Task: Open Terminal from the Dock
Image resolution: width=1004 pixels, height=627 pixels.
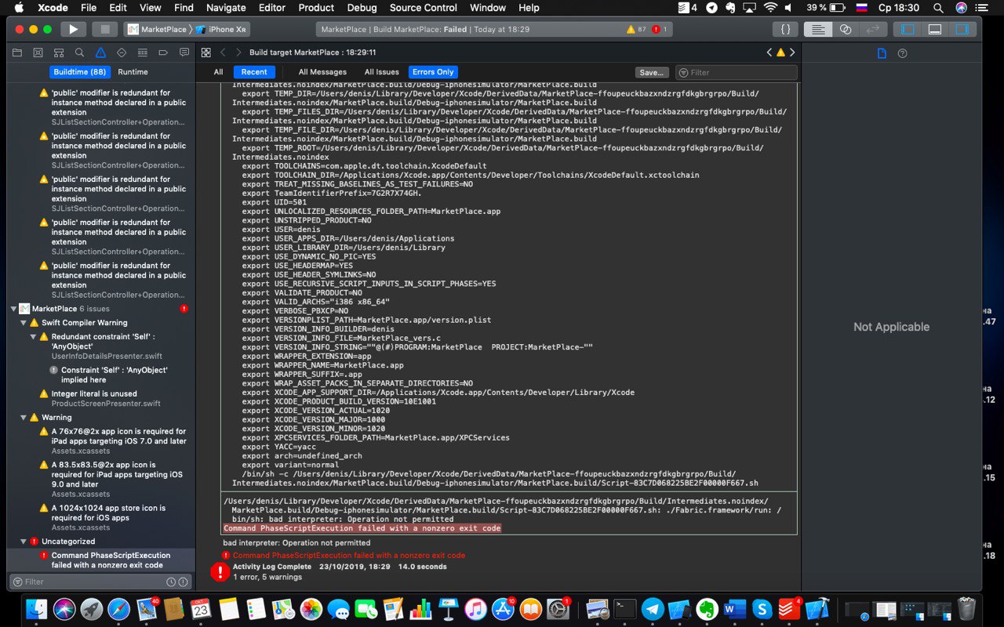Action: (624, 609)
